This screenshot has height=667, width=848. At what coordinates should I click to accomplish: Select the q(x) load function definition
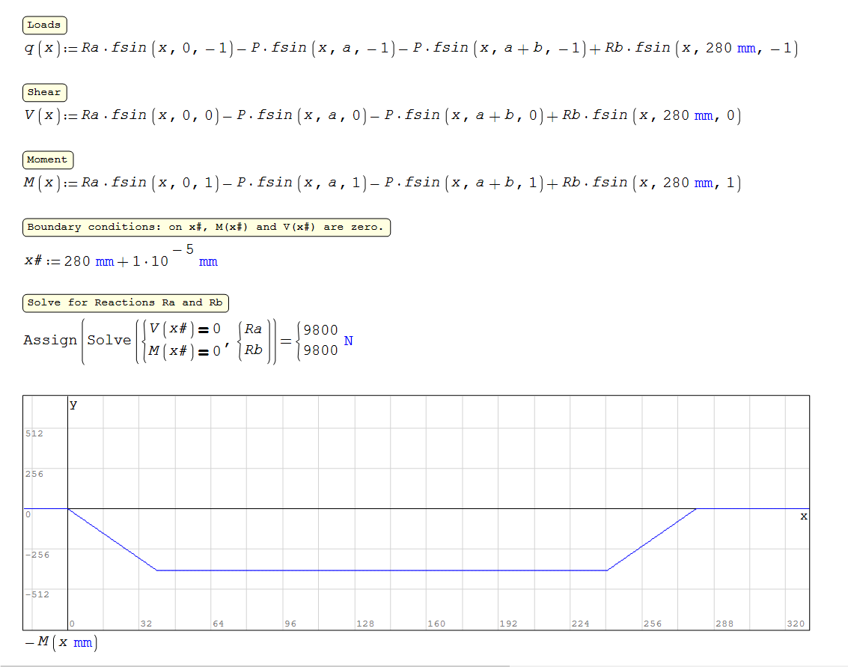point(410,49)
